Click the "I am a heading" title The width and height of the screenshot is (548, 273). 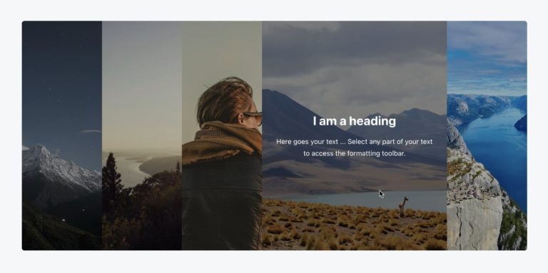(x=355, y=121)
